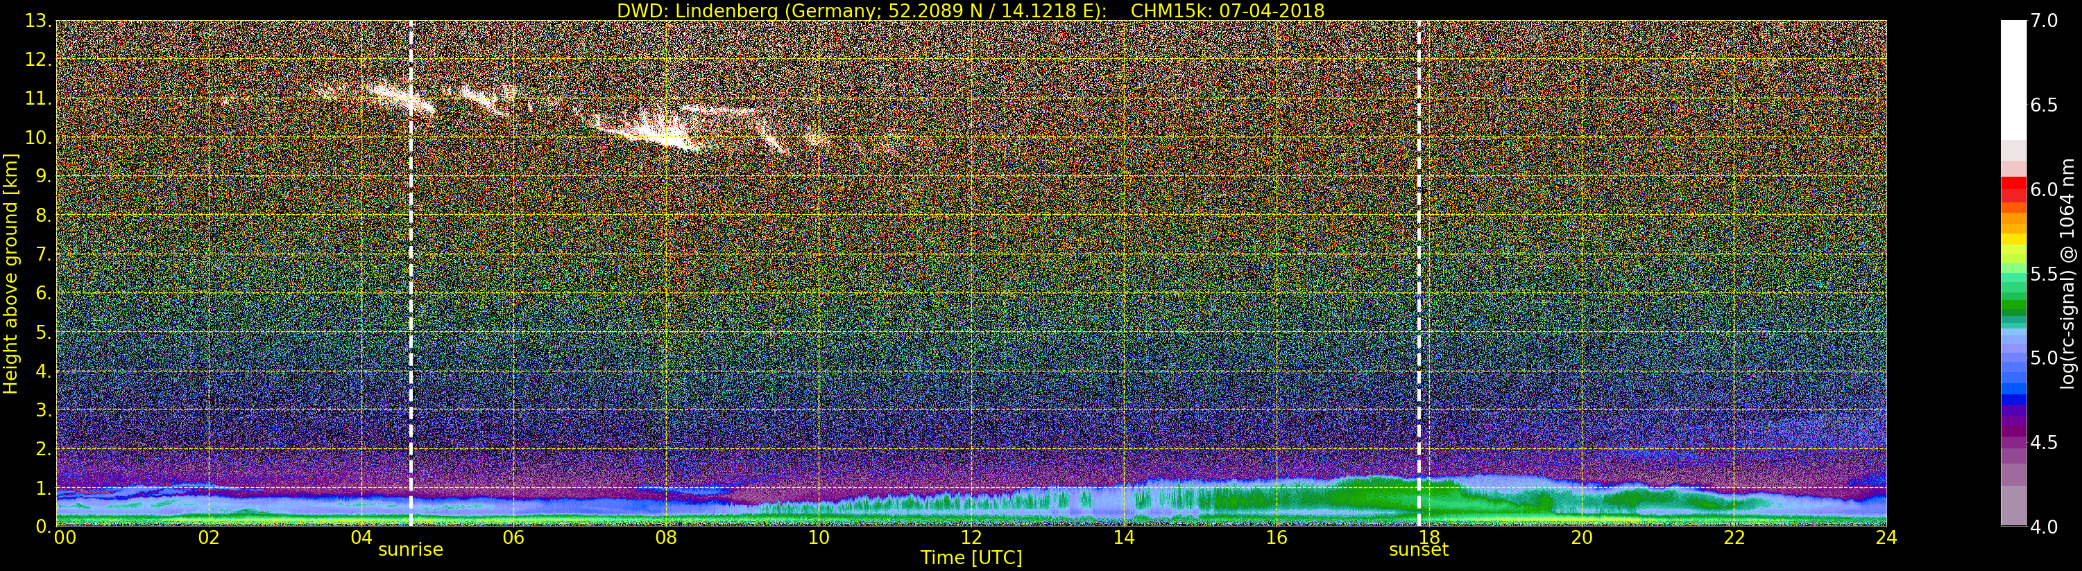2082x571 pixels.
Task: Pick the white top section of colorbar
Action: coord(2013,81)
